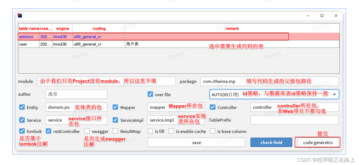The image size is (359, 165).
Task: Click the Controller package input field
Action: coord(295,107)
